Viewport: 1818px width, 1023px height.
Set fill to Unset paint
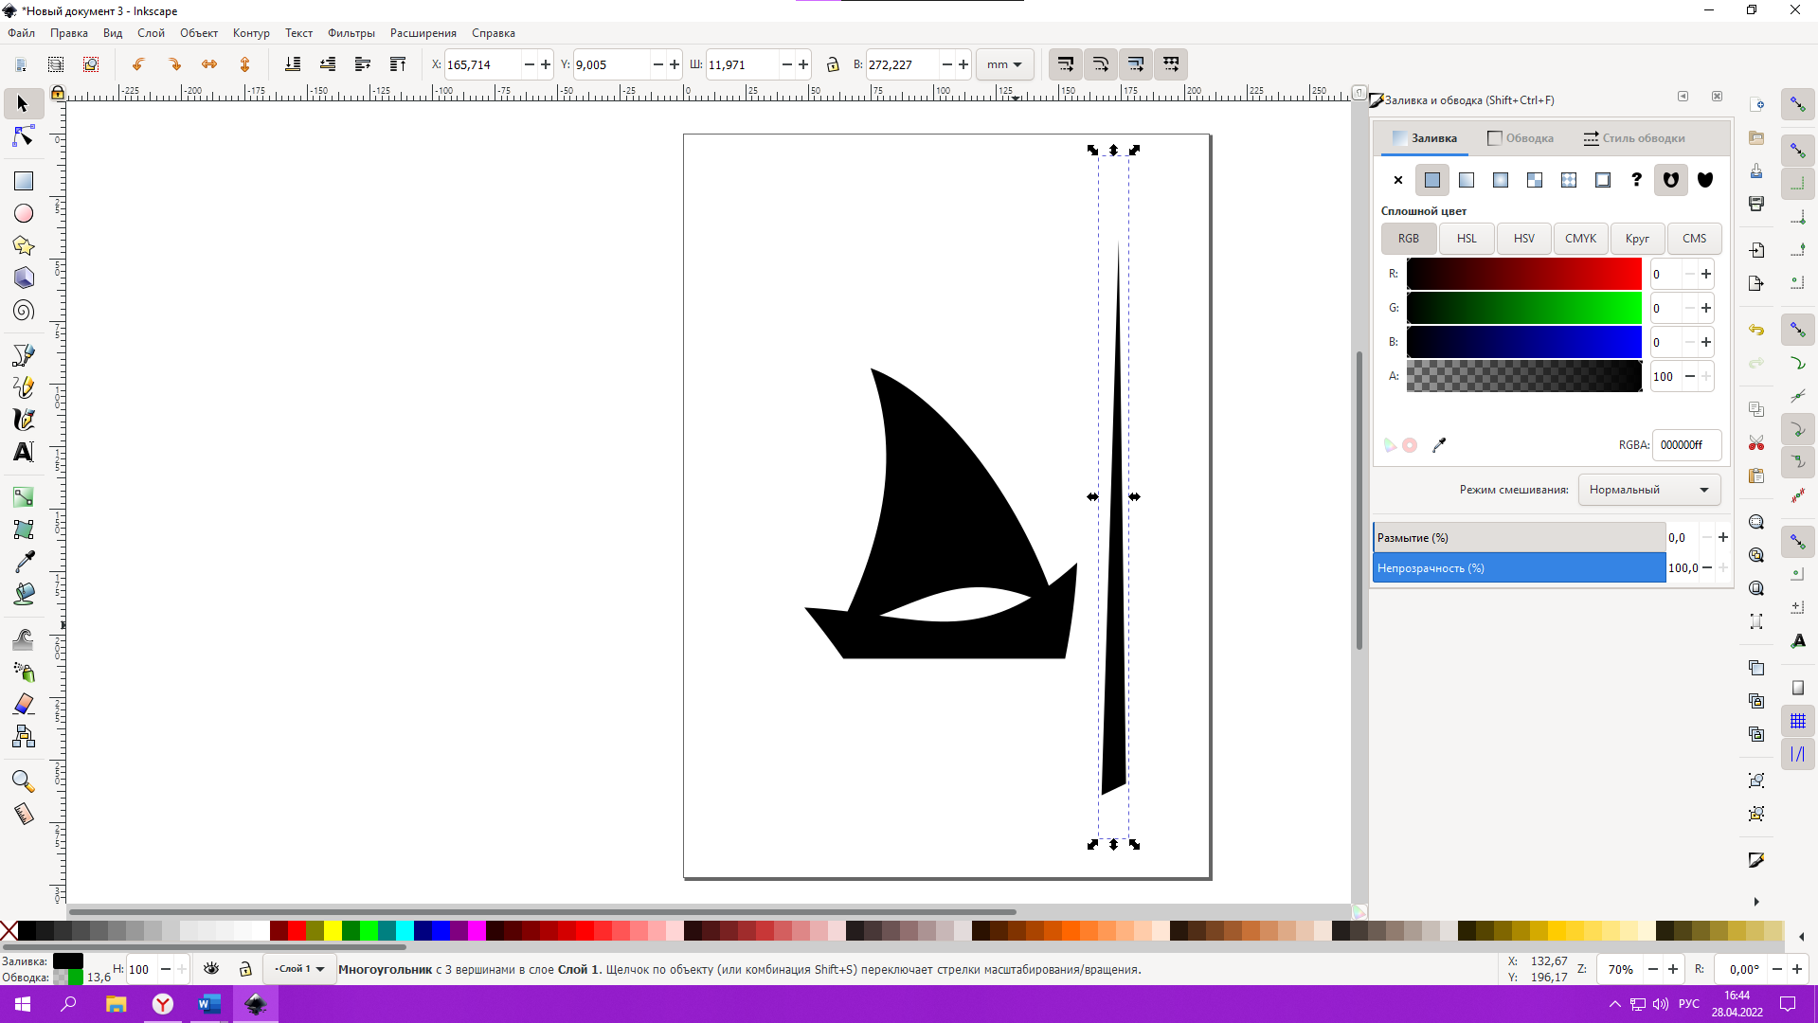[x=1636, y=180]
